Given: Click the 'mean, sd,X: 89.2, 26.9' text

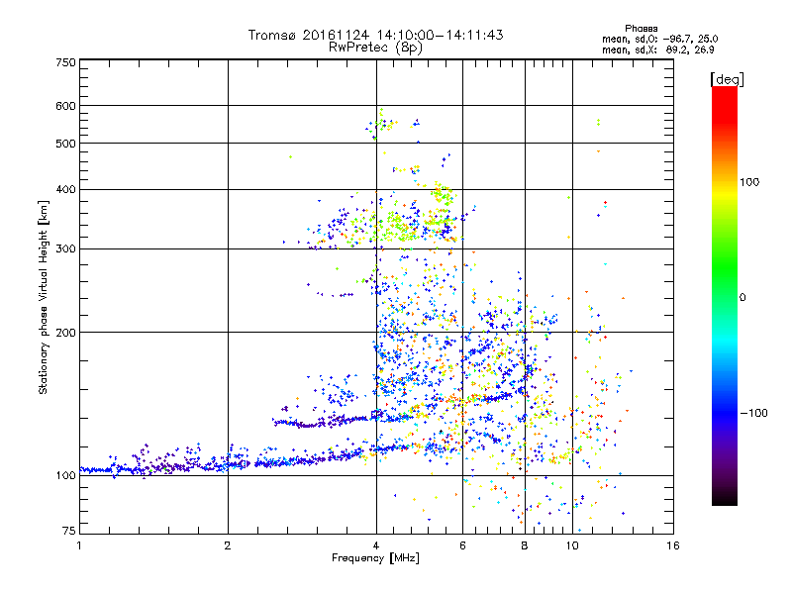Looking at the screenshot, I should (x=658, y=49).
